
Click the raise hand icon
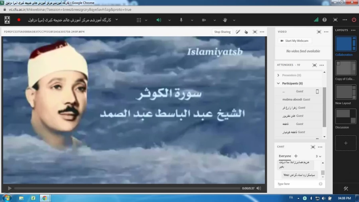[x=225, y=20]
